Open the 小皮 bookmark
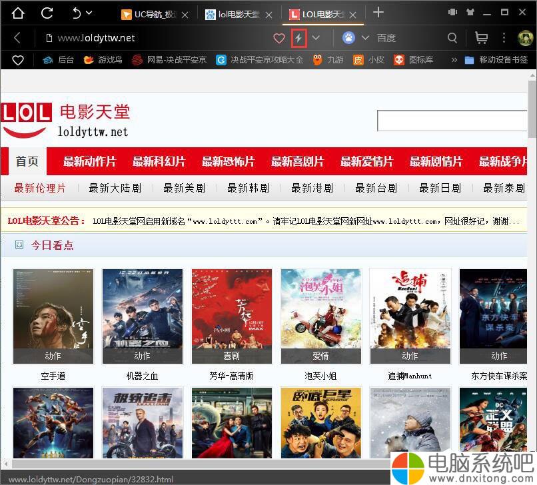The width and height of the screenshot is (537, 485). (368, 60)
